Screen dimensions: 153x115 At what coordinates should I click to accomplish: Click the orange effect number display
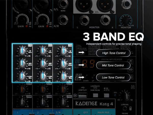[x=88, y=64]
